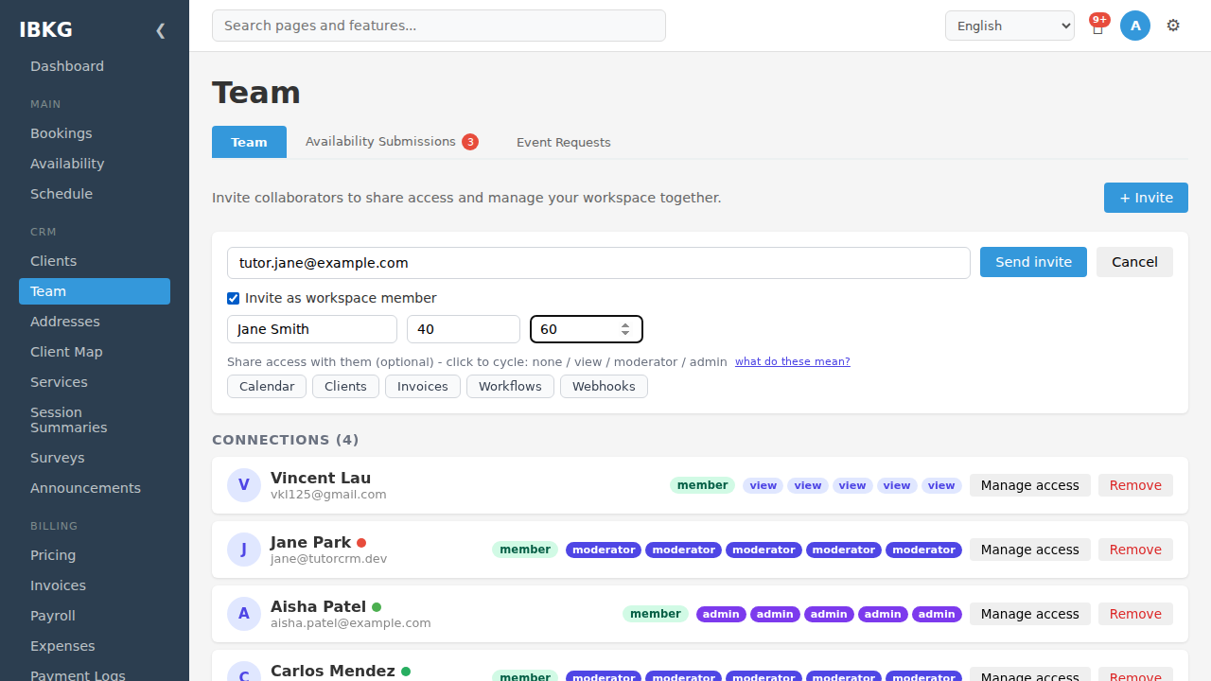Click the Availability Submissions badge showing 3

[470, 142]
